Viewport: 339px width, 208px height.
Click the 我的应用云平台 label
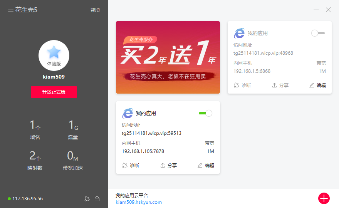coord(132,196)
